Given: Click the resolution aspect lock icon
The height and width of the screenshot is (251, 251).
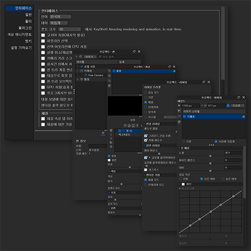Looking at the screenshot, I should coord(228,105).
